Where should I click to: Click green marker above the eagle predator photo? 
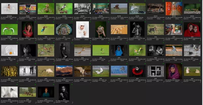click(x=127, y=1)
